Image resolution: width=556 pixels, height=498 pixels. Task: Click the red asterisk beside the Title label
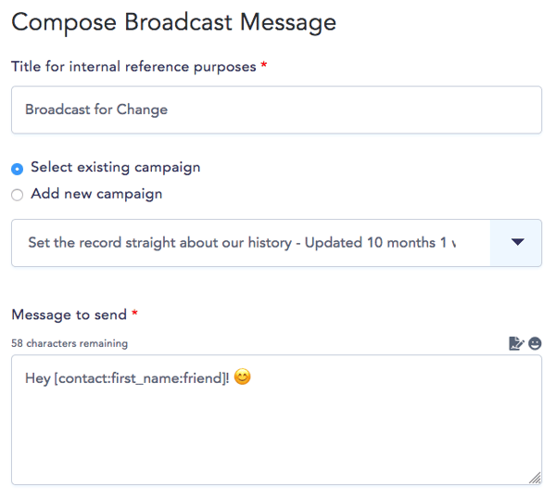[264, 65]
